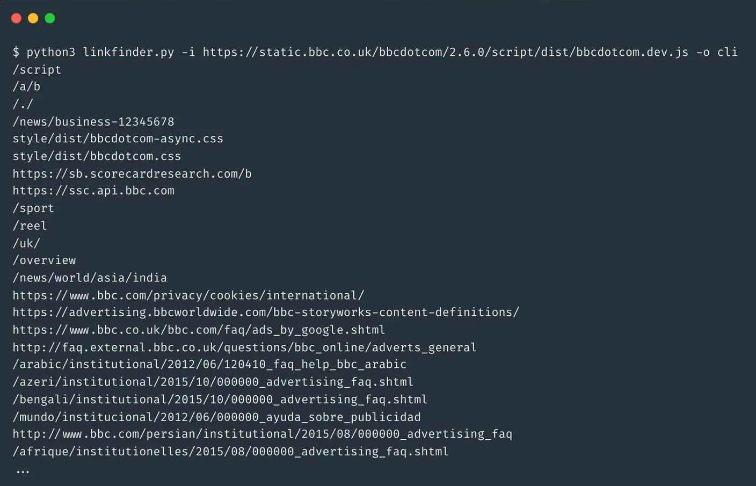Click the green maximize window button
The width and height of the screenshot is (756, 486).
(x=50, y=18)
